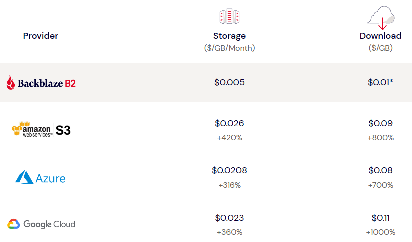This screenshot has width=412, height=242.
Task: Click the S3 text beside Amazon logo
Action: 63,131
